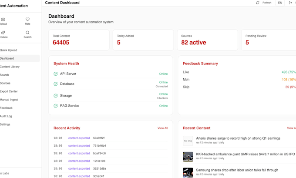Screen dimensions: 296x178
Task: Open the Pending Review card
Action: coord(269,40)
